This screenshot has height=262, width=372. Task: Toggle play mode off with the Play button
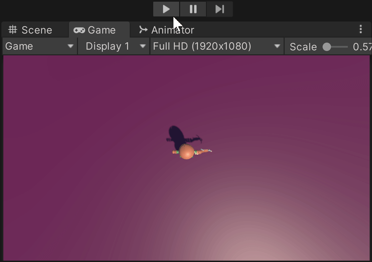tap(166, 9)
